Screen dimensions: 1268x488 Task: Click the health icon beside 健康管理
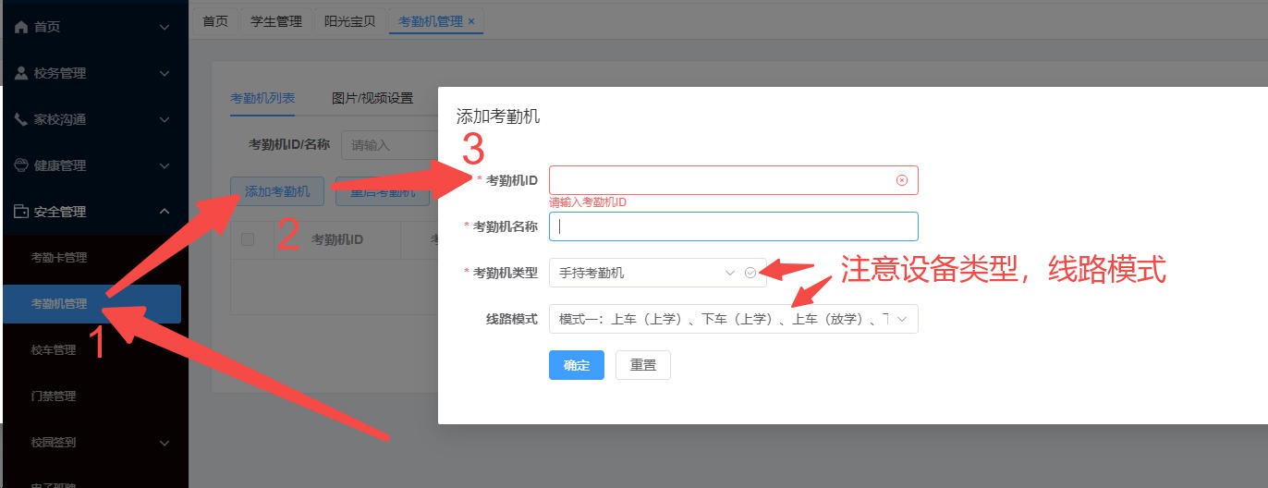click(21, 165)
